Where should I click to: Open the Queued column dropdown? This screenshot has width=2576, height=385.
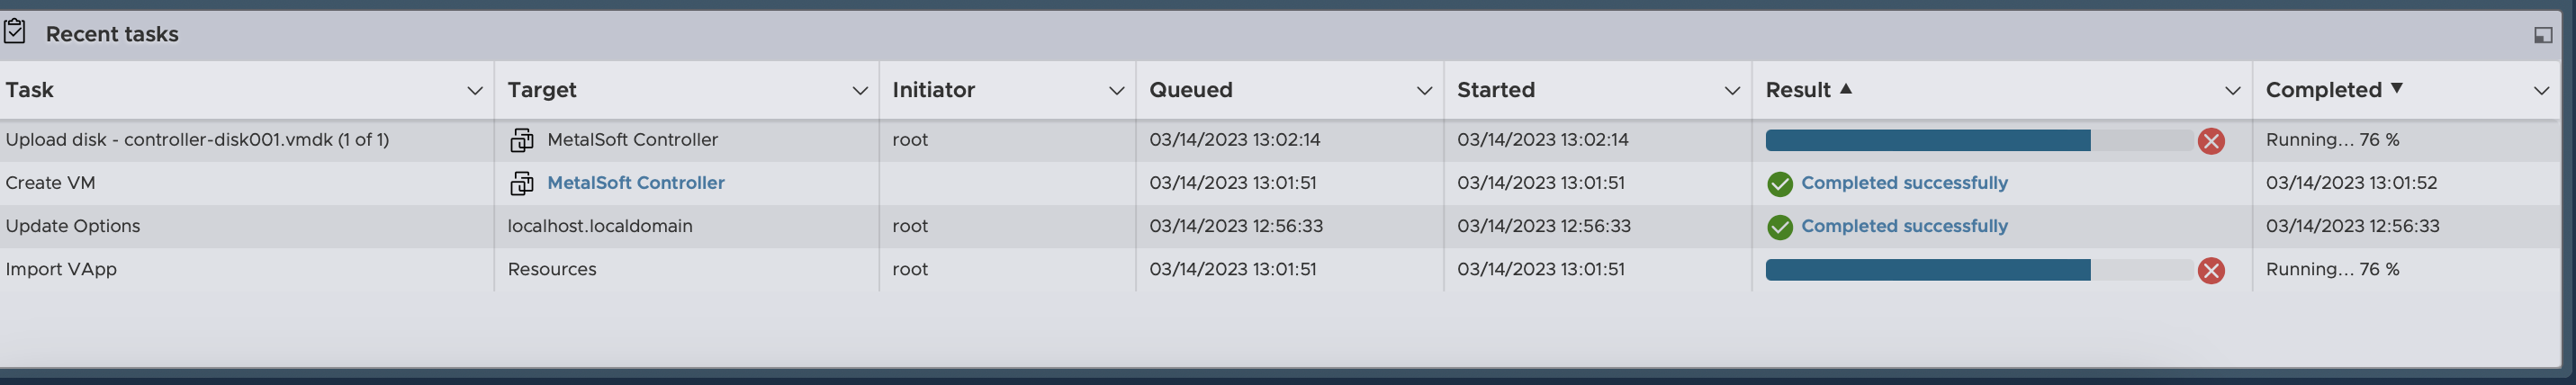click(x=1424, y=91)
